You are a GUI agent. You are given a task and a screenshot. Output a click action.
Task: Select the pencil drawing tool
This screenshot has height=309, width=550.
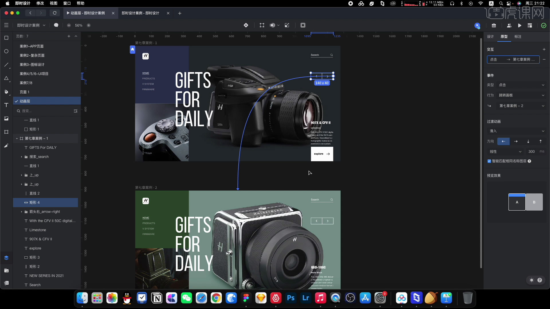click(x=6, y=145)
